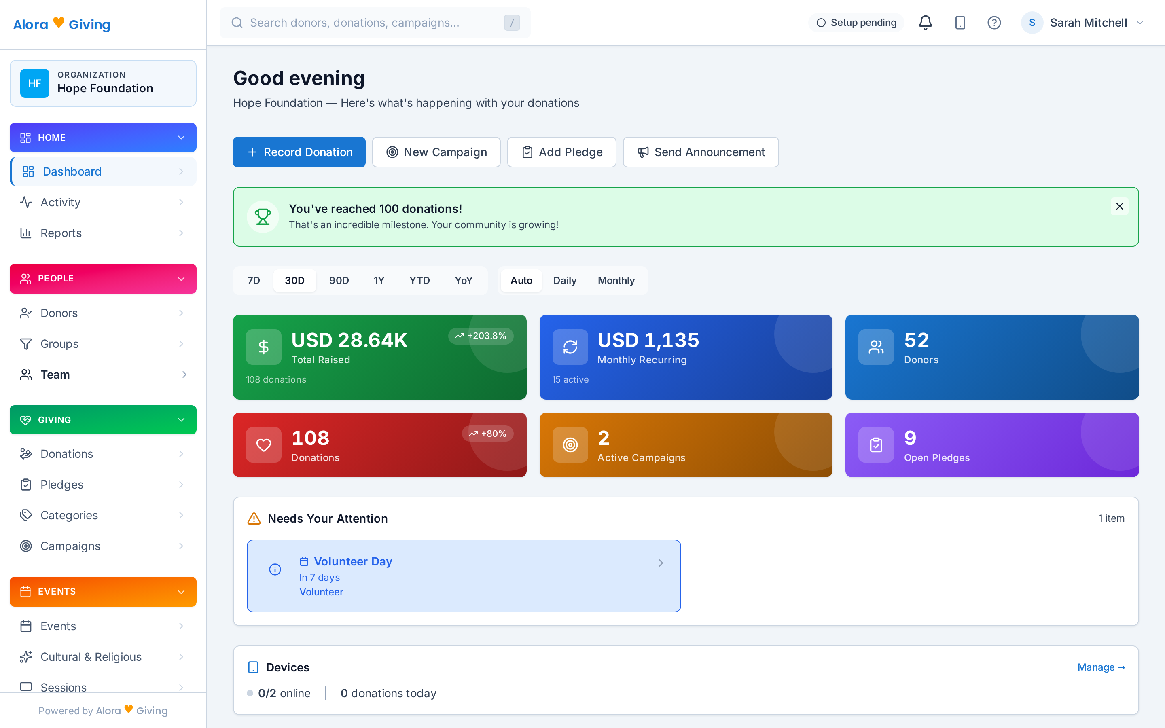Click the info icon in Volunteer Day item

pos(275,569)
